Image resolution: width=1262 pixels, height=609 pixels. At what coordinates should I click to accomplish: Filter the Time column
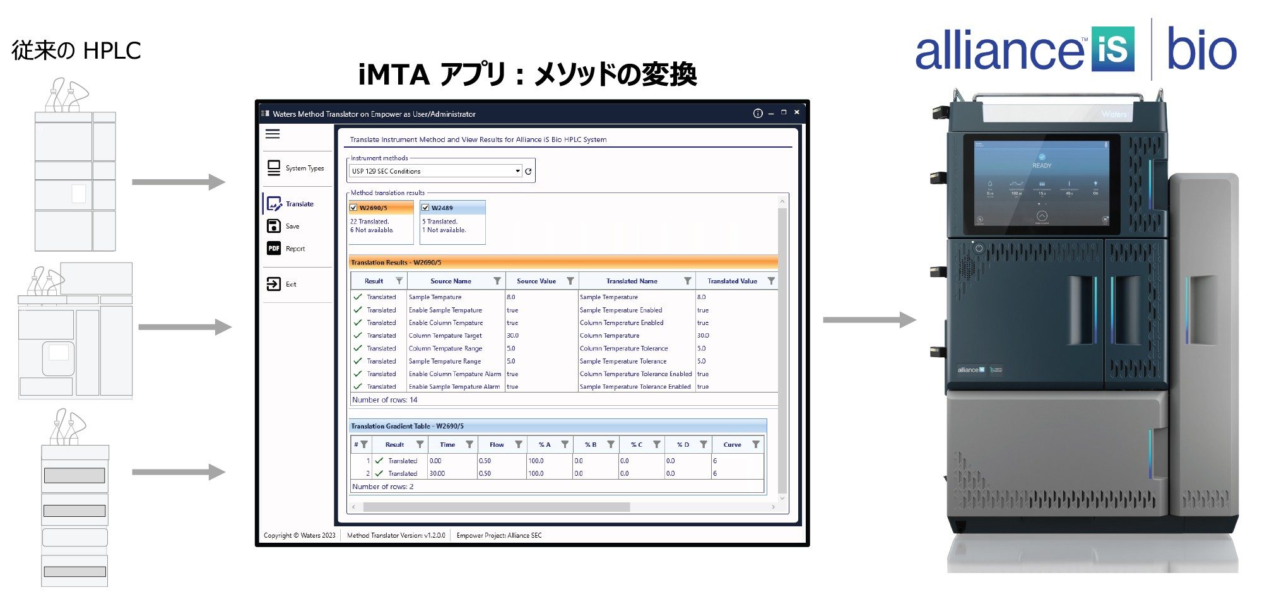[x=469, y=444]
